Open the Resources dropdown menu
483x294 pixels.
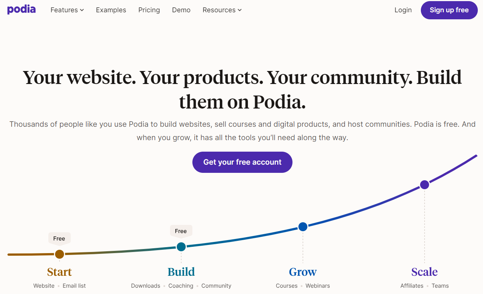222,10
